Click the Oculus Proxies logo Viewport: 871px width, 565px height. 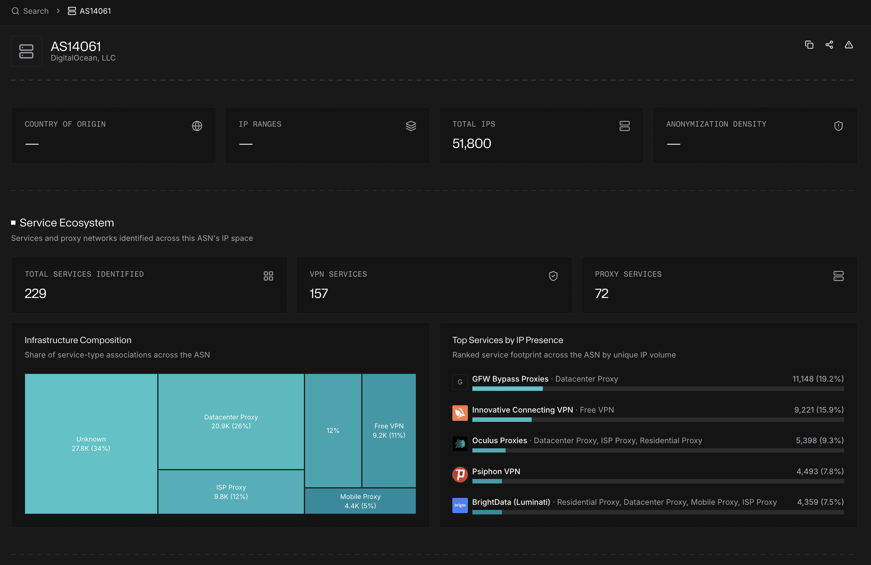coord(460,444)
